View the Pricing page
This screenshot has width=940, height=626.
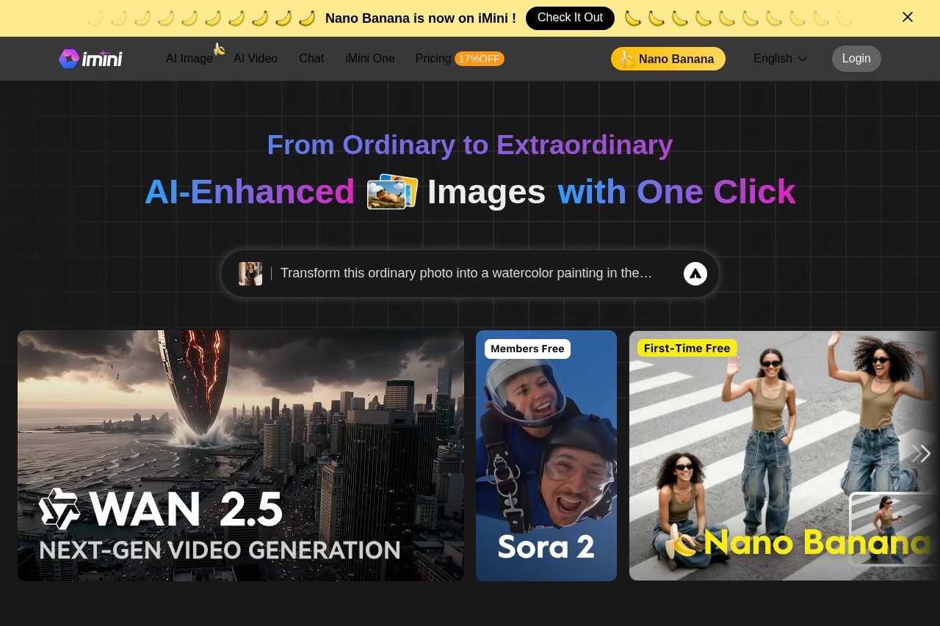tap(433, 59)
